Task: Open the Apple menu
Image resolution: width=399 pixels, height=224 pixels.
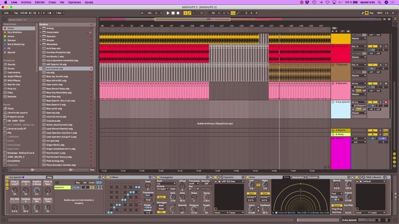Action: [6, 2]
